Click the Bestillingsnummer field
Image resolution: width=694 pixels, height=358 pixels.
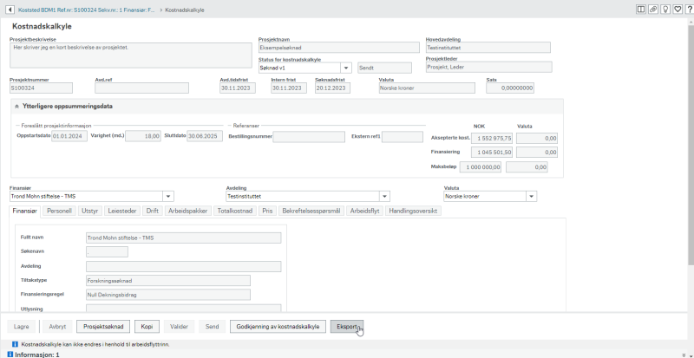point(309,137)
